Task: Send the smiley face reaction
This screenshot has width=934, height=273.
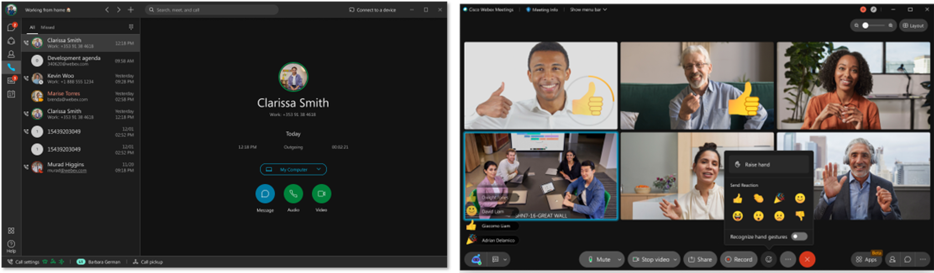Action: (x=800, y=198)
